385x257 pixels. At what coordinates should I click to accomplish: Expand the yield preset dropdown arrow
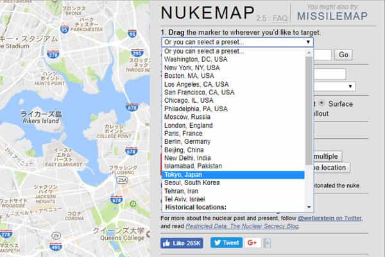(351, 86)
